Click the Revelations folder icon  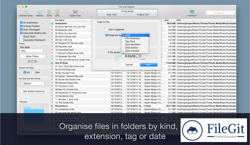pyautogui.click(x=52, y=106)
